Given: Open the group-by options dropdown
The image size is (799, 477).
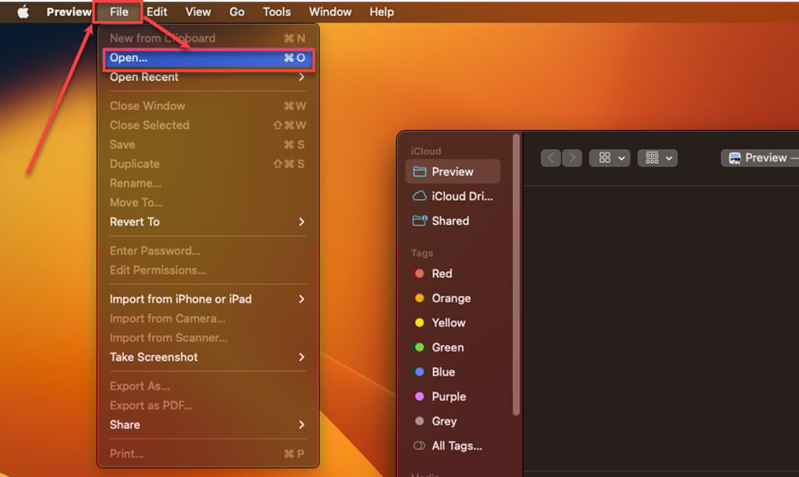Looking at the screenshot, I should point(657,158).
